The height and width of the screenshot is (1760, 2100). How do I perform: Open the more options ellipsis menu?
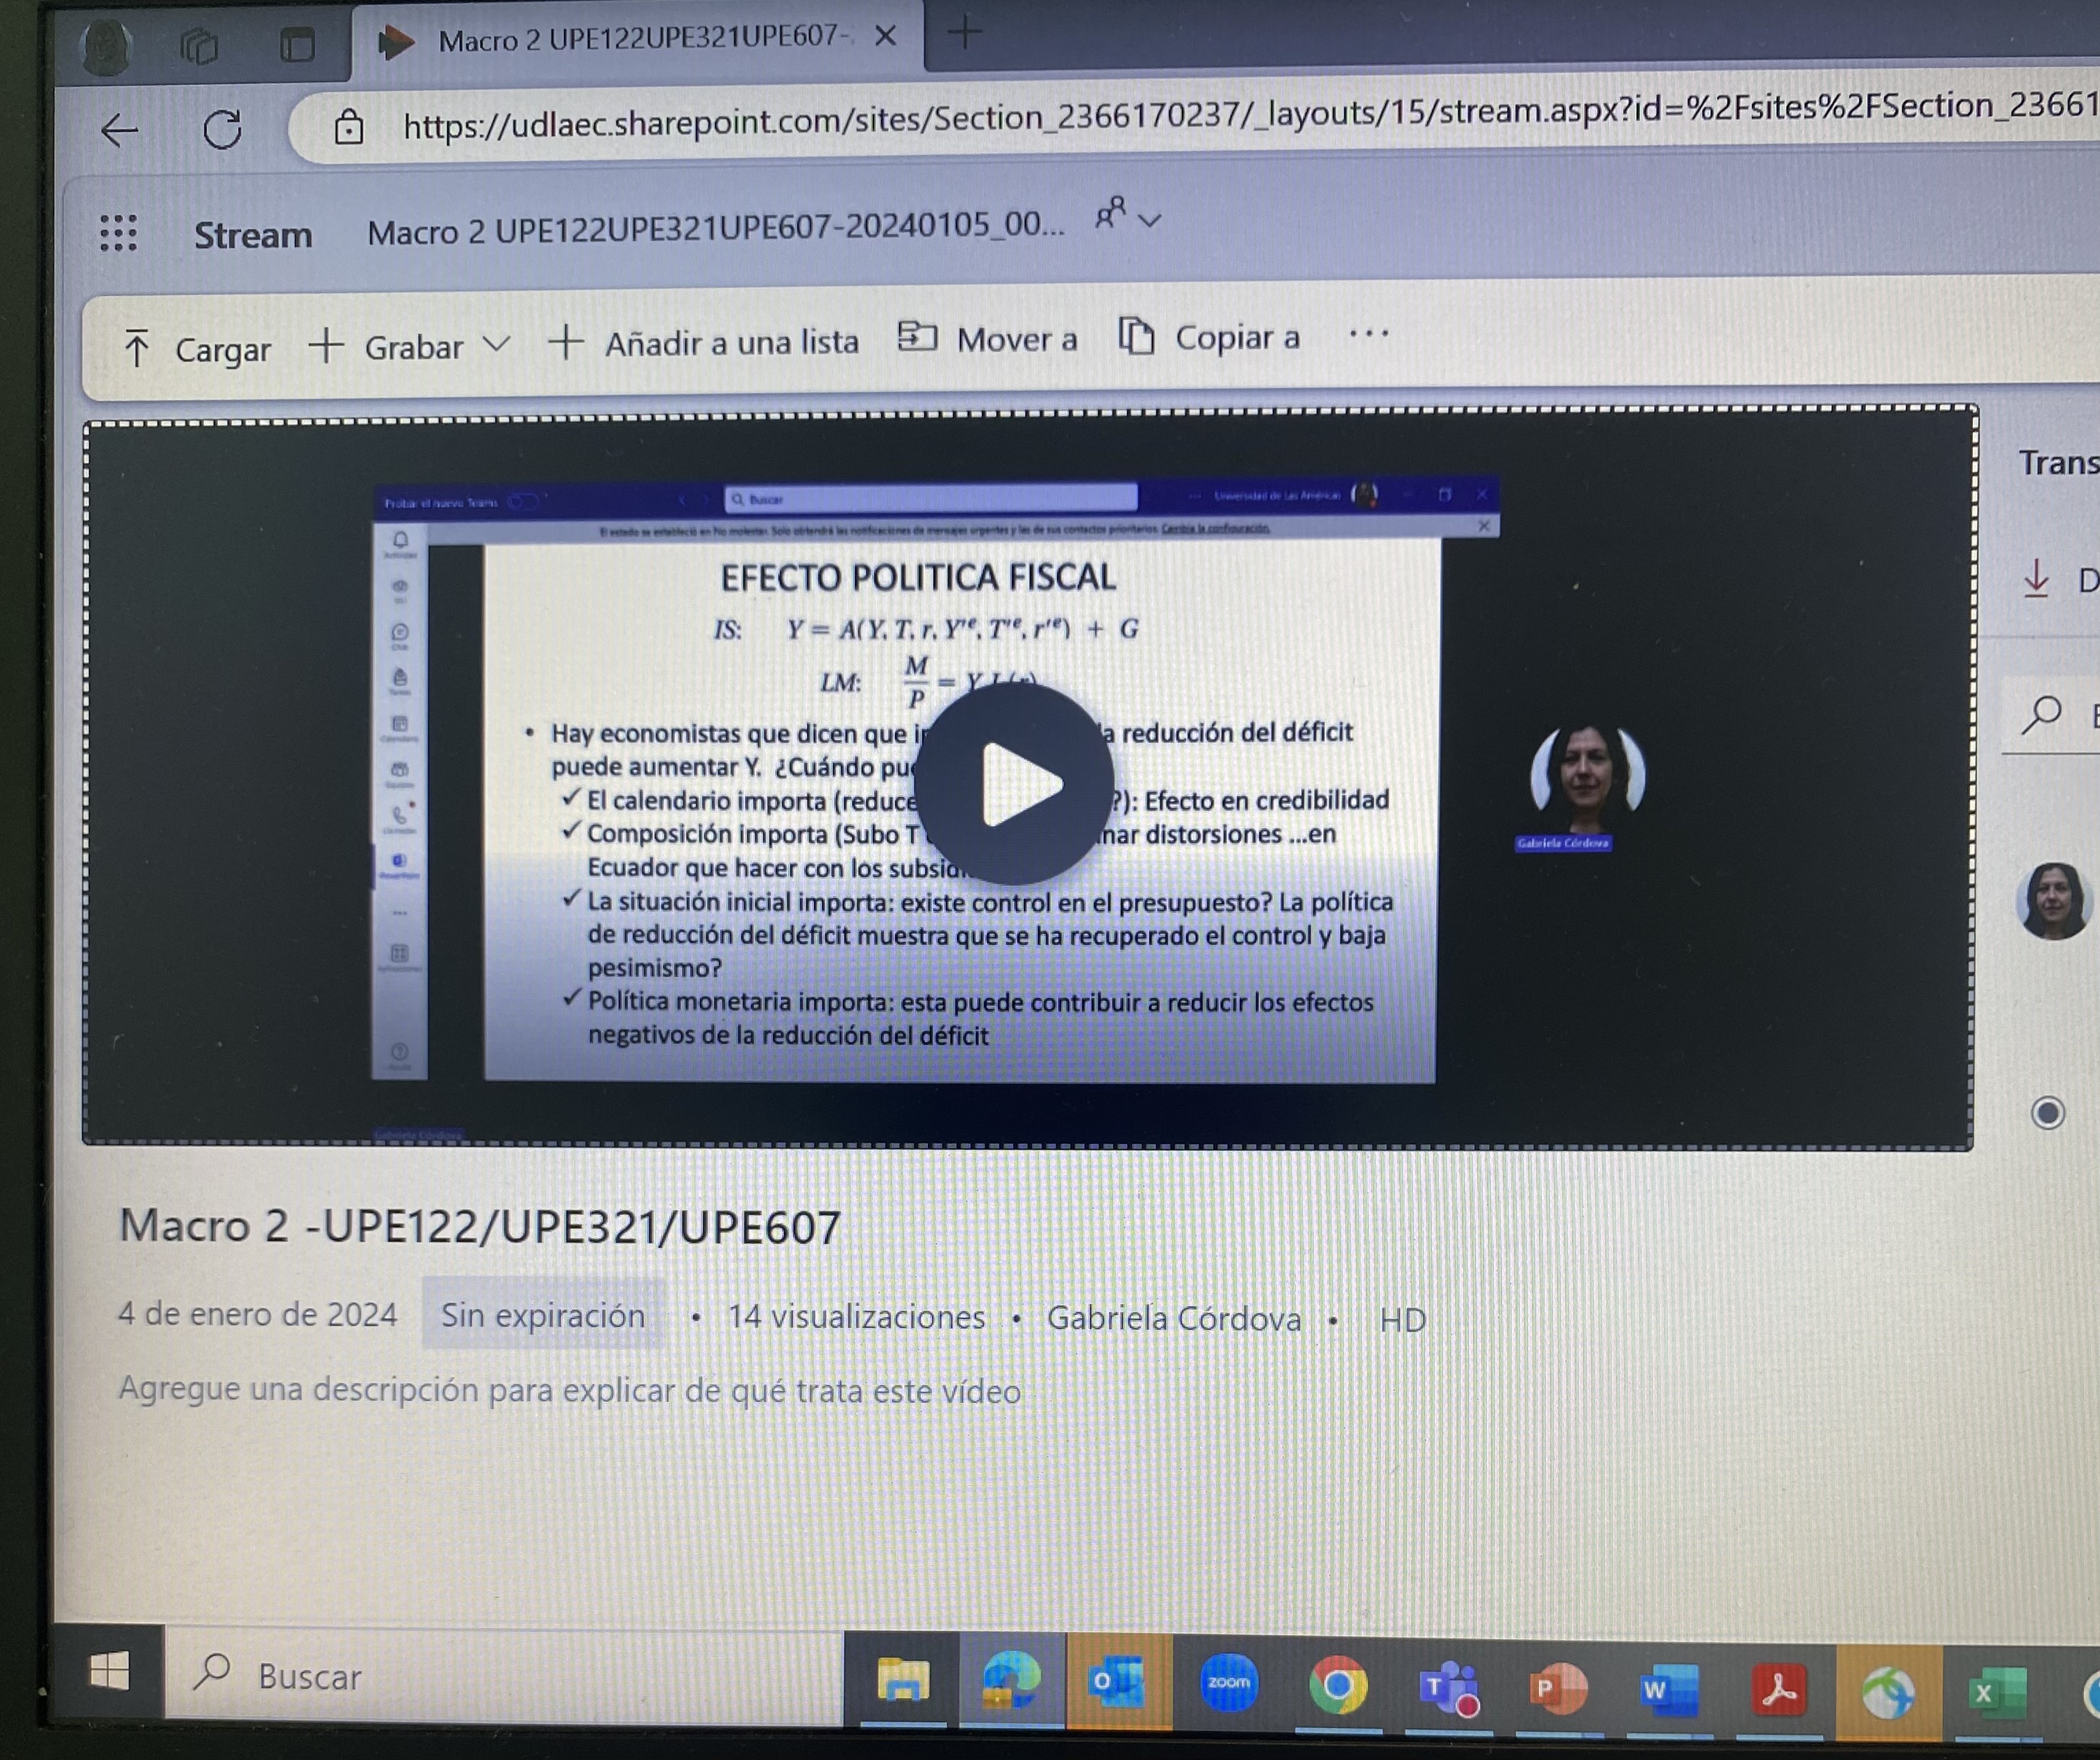(1368, 335)
